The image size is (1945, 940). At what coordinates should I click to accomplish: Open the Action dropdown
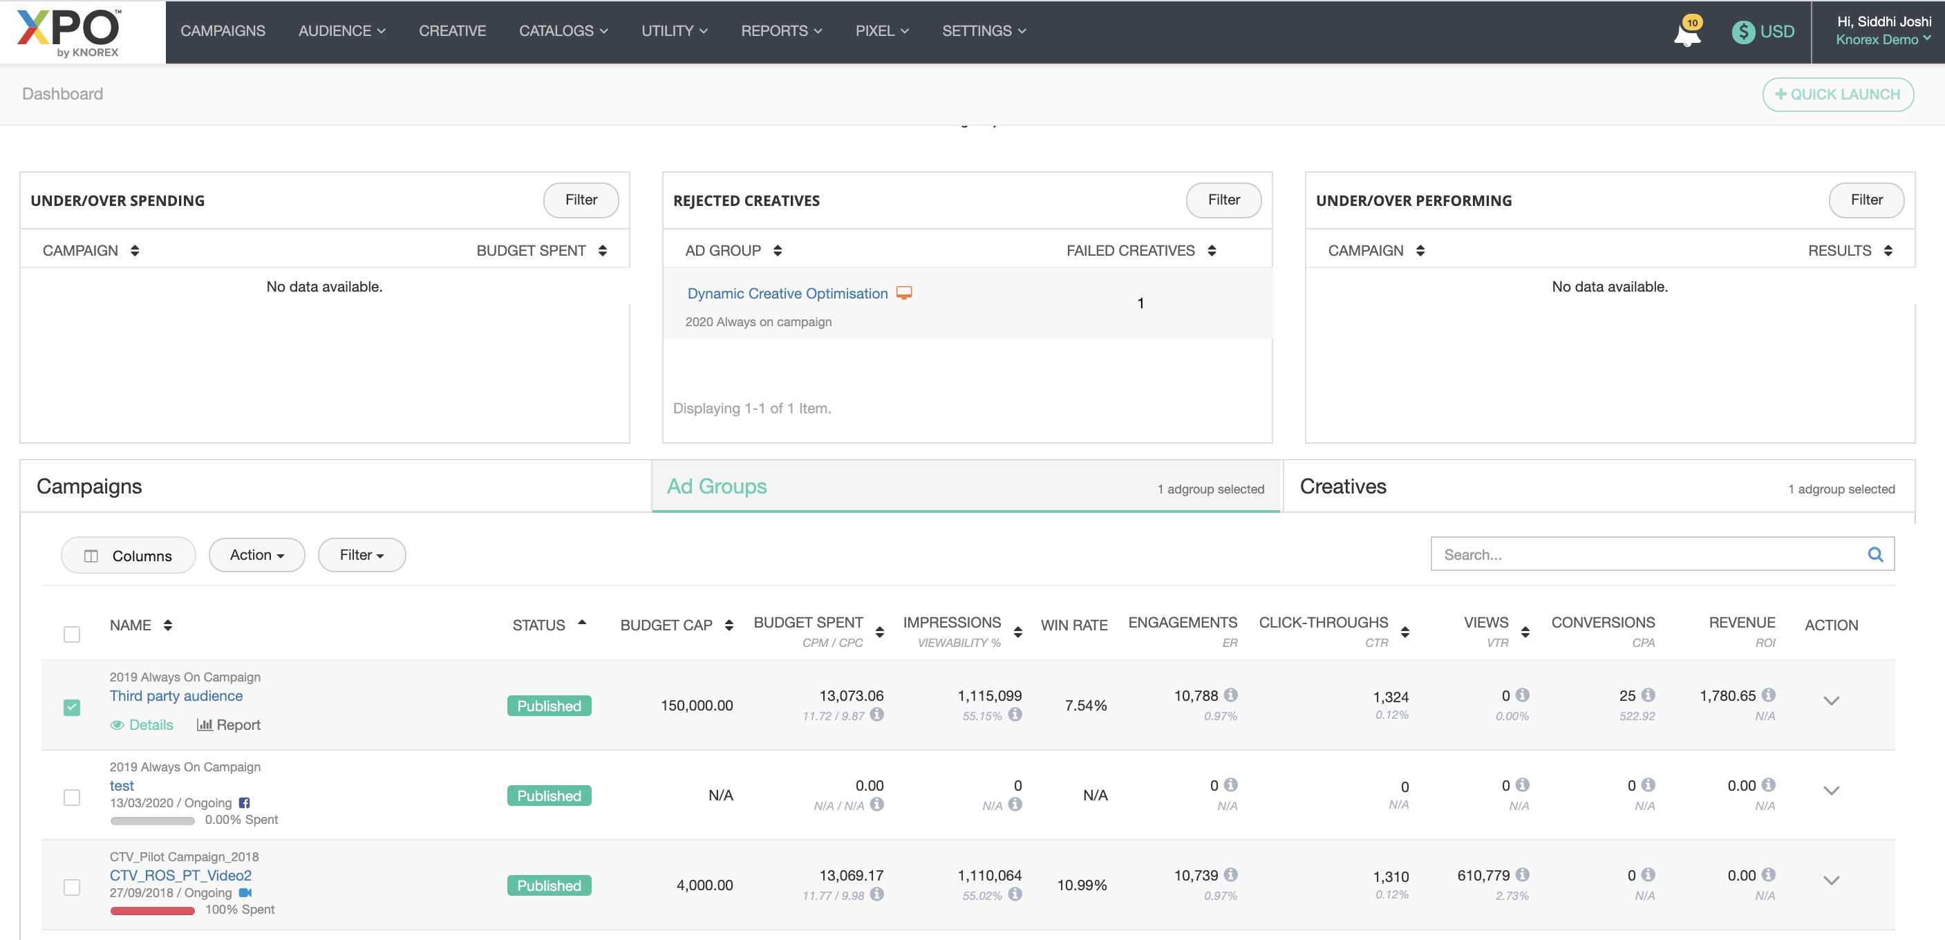point(256,555)
